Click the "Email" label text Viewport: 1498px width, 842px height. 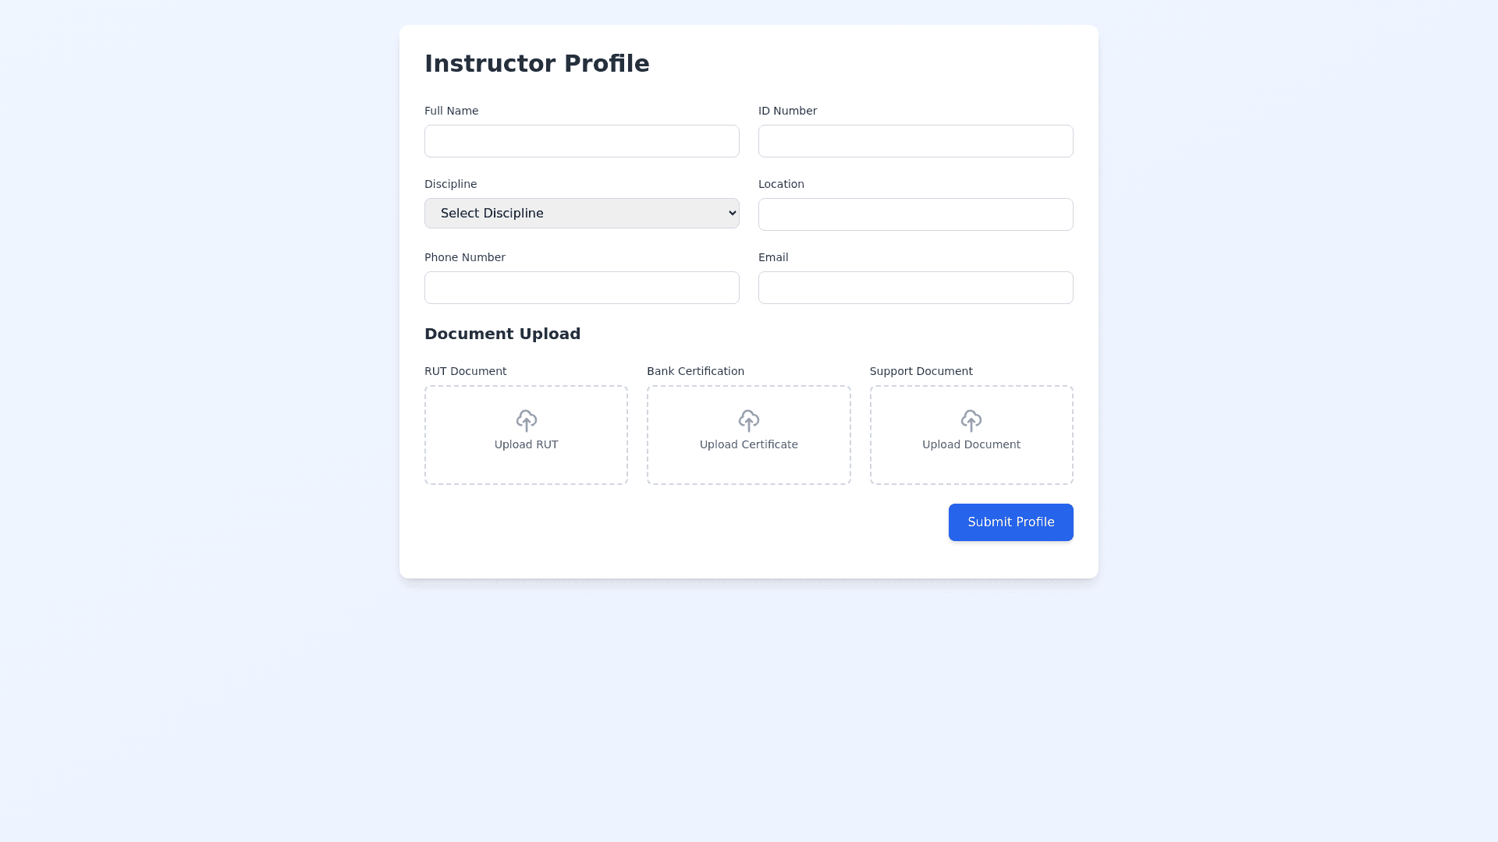click(773, 257)
